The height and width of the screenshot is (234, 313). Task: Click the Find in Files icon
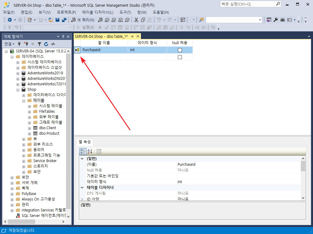click(x=201, y=20)
